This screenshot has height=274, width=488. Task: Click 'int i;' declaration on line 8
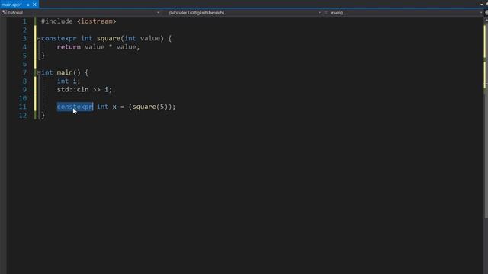(x=69, y=81)
